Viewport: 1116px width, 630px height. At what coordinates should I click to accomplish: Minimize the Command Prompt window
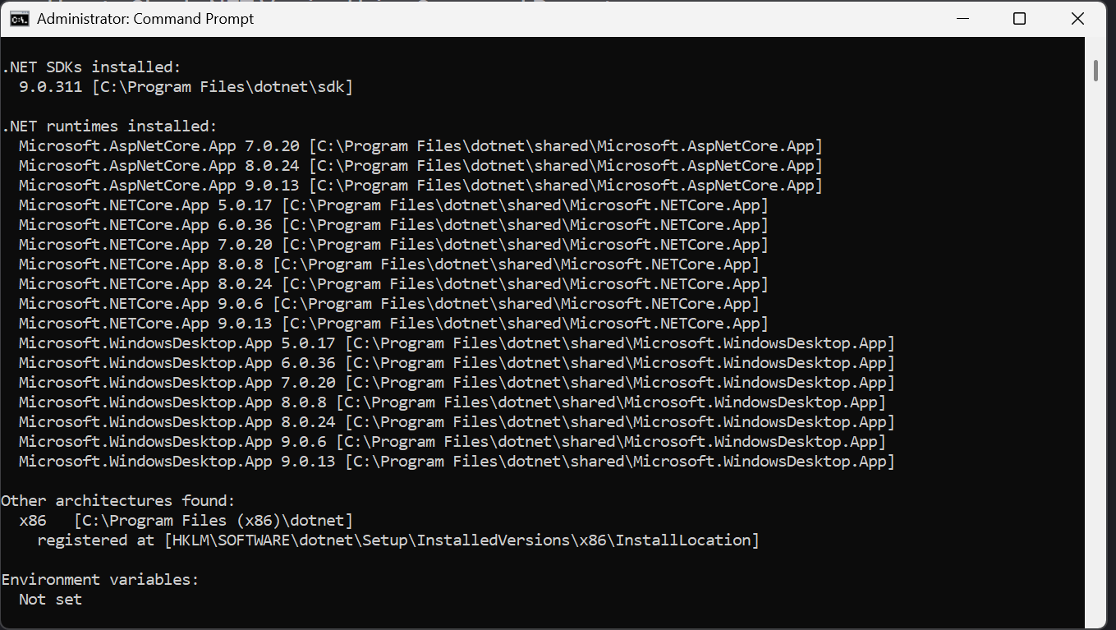(x=962, y=18)
